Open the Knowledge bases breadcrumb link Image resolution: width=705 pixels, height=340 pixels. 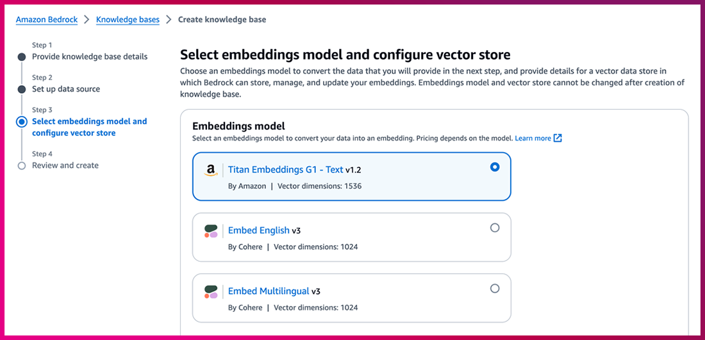click(128, 19)
